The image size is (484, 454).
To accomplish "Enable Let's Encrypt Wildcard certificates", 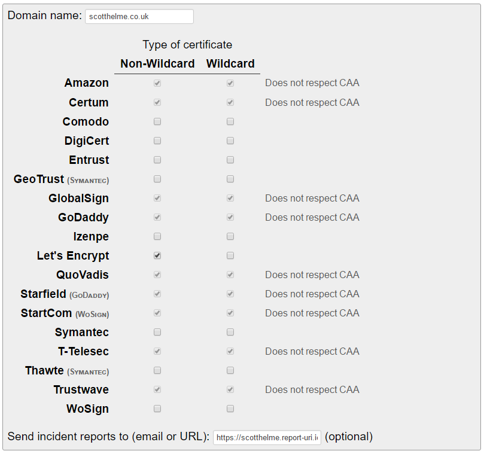I will (230, 255).
